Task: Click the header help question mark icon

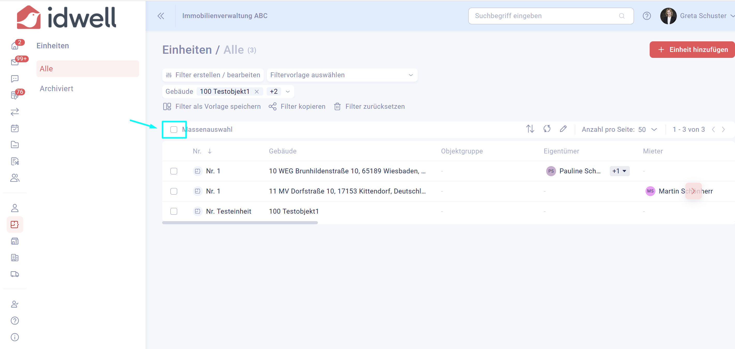Action: (x=647, y=16)
